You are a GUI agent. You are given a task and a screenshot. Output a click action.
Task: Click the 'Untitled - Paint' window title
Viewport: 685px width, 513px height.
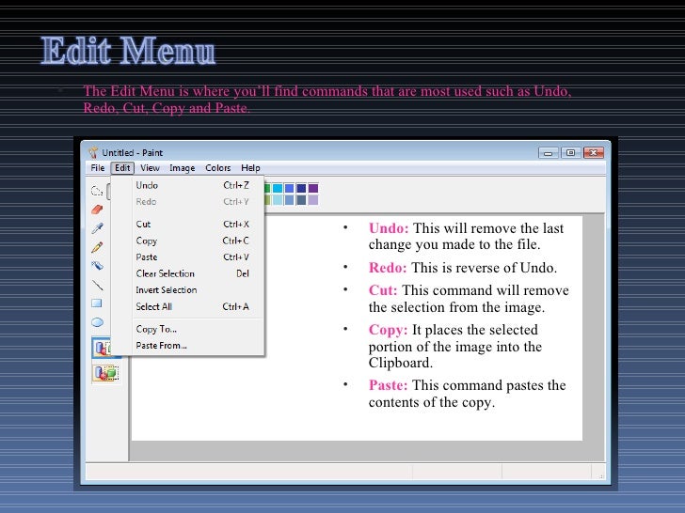(x=133, y=152)
